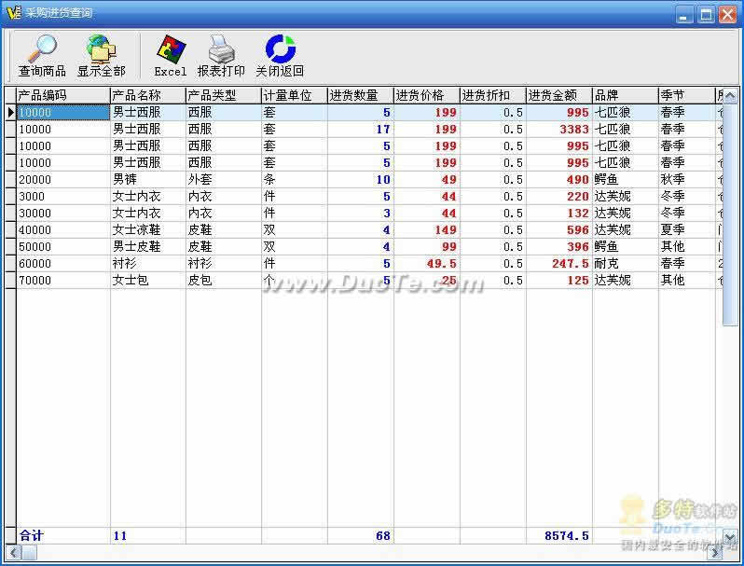Export the table with the Excel icon
The image size is (744, 566).
pyautogui.click(x=171, y=48)
